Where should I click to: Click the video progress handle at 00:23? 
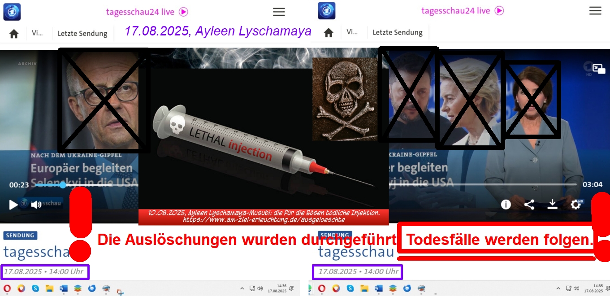coord(63,185)
